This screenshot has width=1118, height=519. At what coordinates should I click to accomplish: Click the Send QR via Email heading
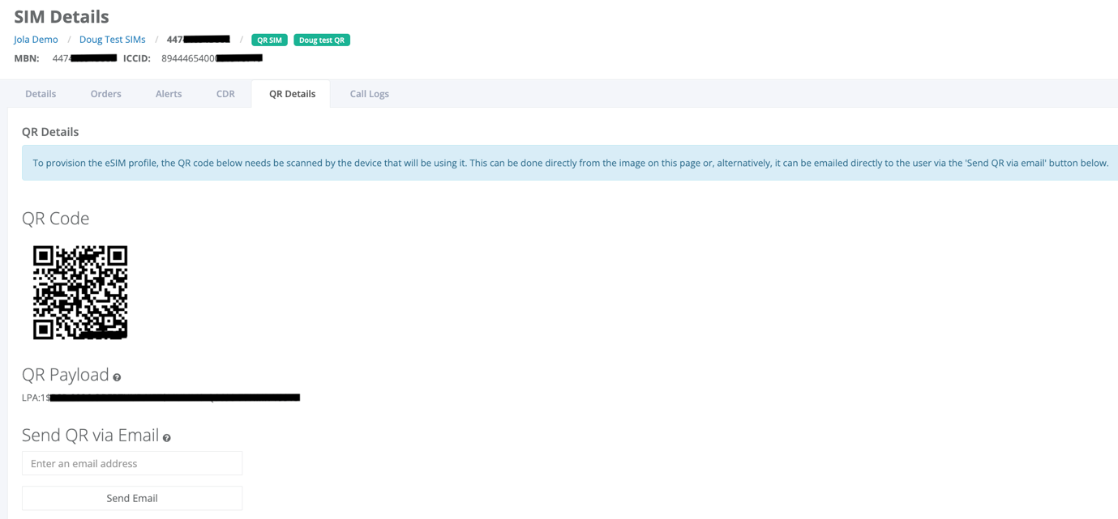(90, 436)
